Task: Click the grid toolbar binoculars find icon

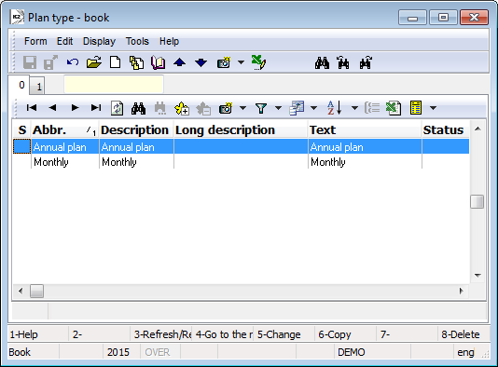Action: [x=138, y=108]
